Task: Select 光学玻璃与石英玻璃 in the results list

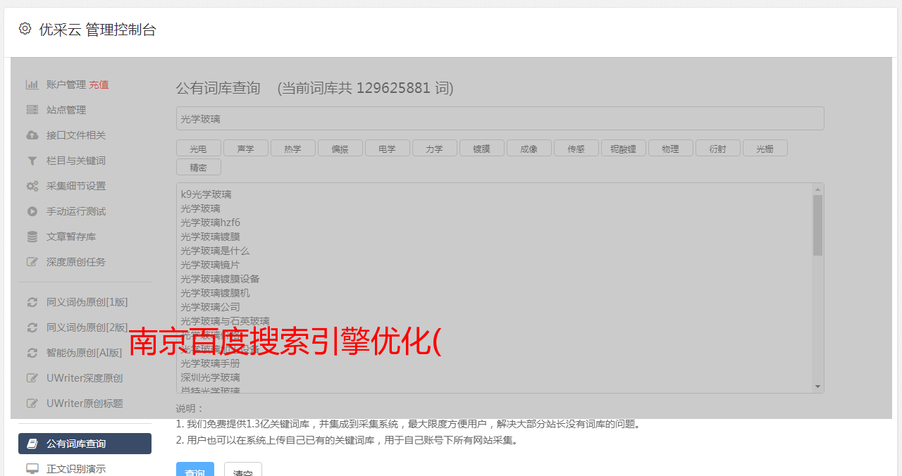Action: point(225,321)
